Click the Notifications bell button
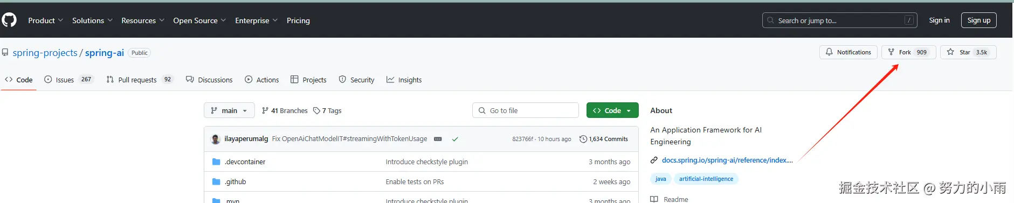Image resolution: width=1014 pixels, height=203 pixels. click(x=849, y=52)
